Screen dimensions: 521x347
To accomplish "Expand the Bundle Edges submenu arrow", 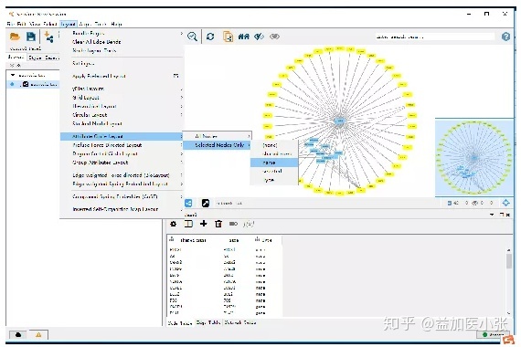I will pos(181,33).
